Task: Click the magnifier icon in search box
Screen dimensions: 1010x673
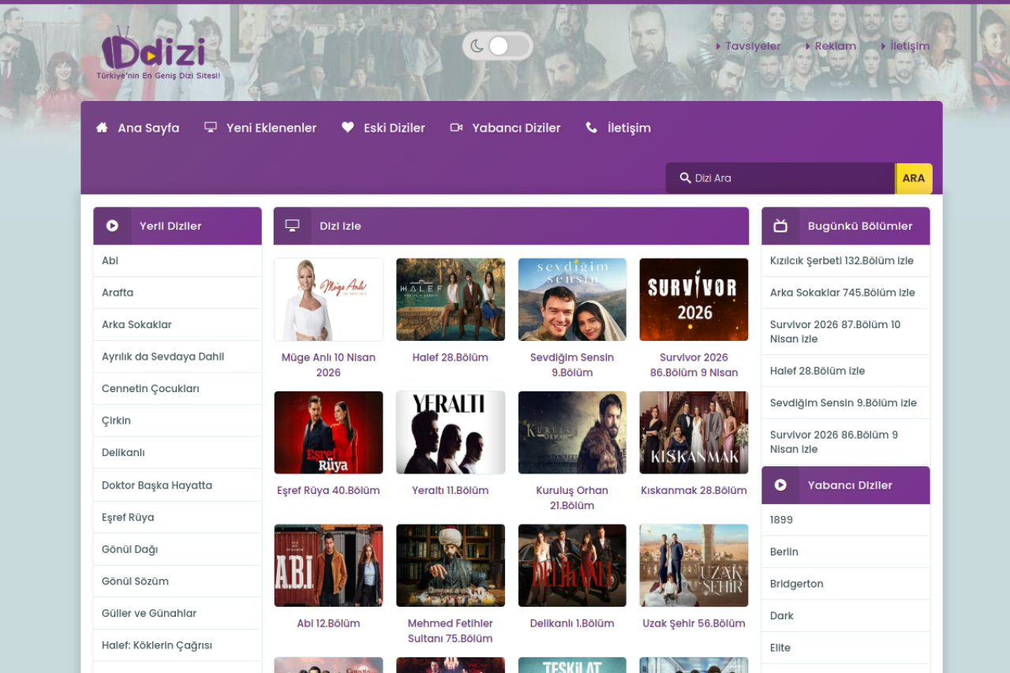Action: [685, 178]
